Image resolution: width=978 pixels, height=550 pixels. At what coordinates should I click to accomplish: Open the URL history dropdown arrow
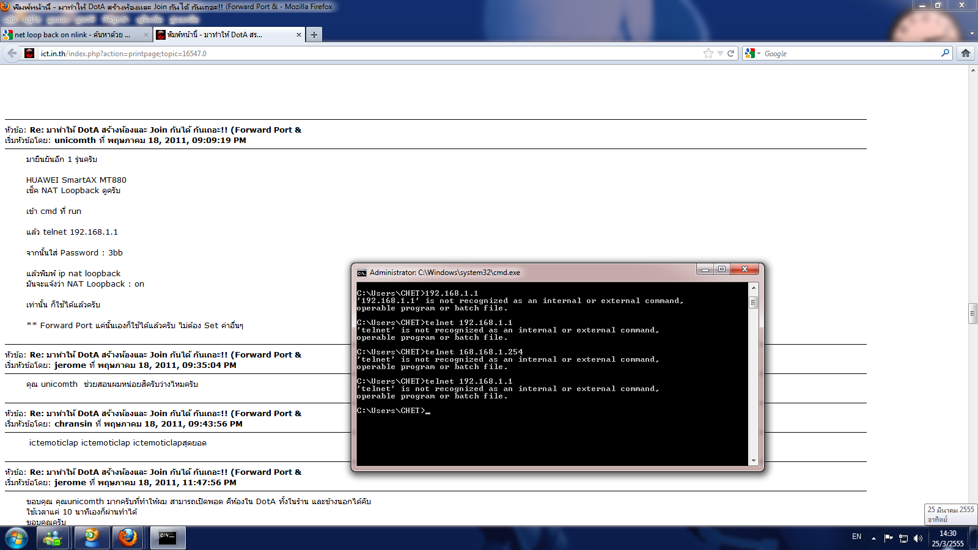[720, 53]
